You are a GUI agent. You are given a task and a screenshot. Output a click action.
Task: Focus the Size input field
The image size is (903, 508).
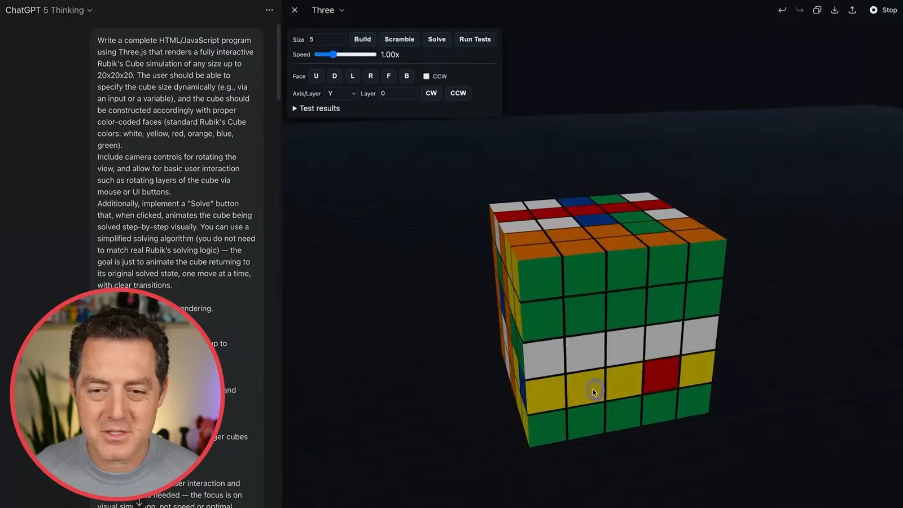(326, 40)
